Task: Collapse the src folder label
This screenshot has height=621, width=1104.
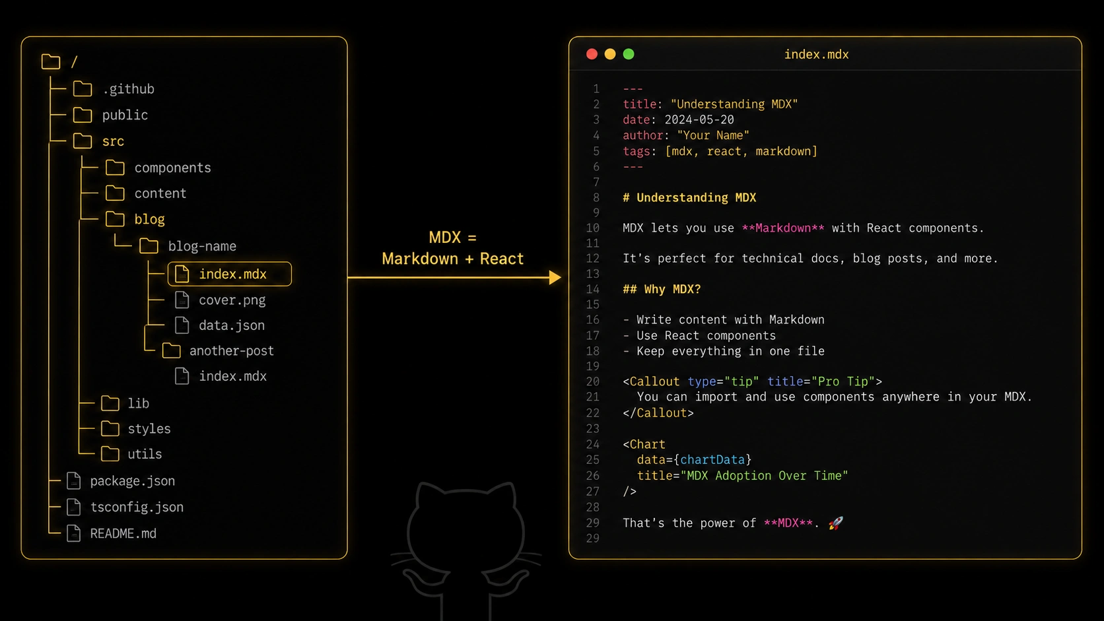Action: click(113, 141)
